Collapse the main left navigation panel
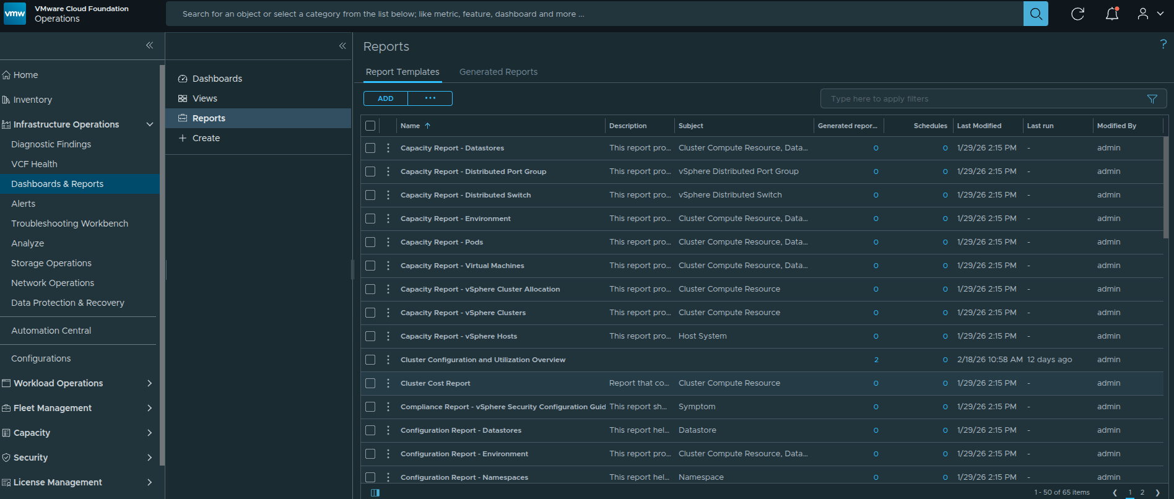Image resolution: width=1174 pixels, height=499 pixels. coord(149,45)
